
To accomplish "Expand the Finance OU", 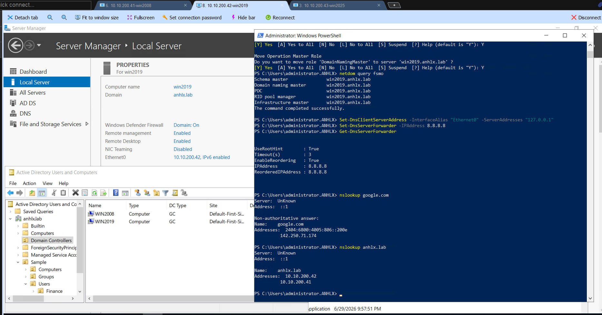I will 33,291.
